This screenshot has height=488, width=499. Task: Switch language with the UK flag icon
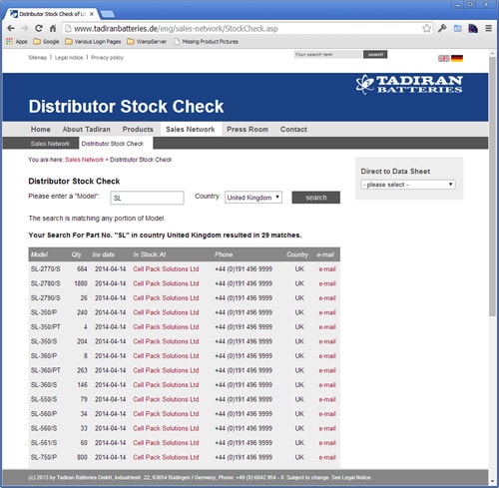pyautogui.click(x=444, y=59)
